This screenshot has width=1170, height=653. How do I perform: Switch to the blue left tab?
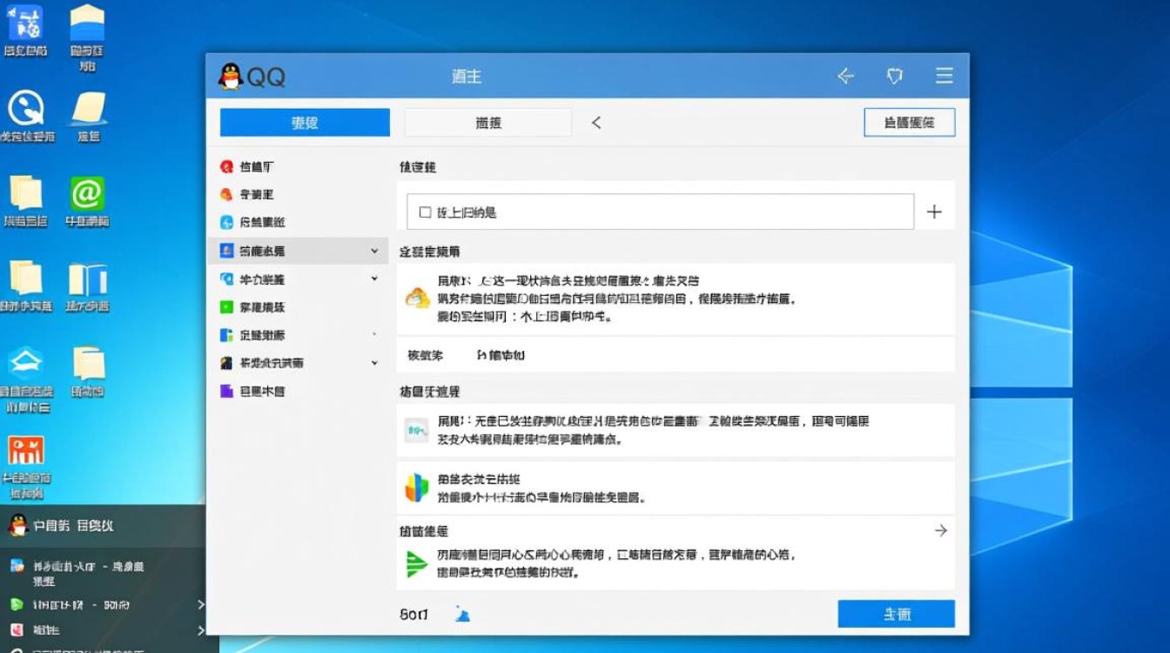304,122
